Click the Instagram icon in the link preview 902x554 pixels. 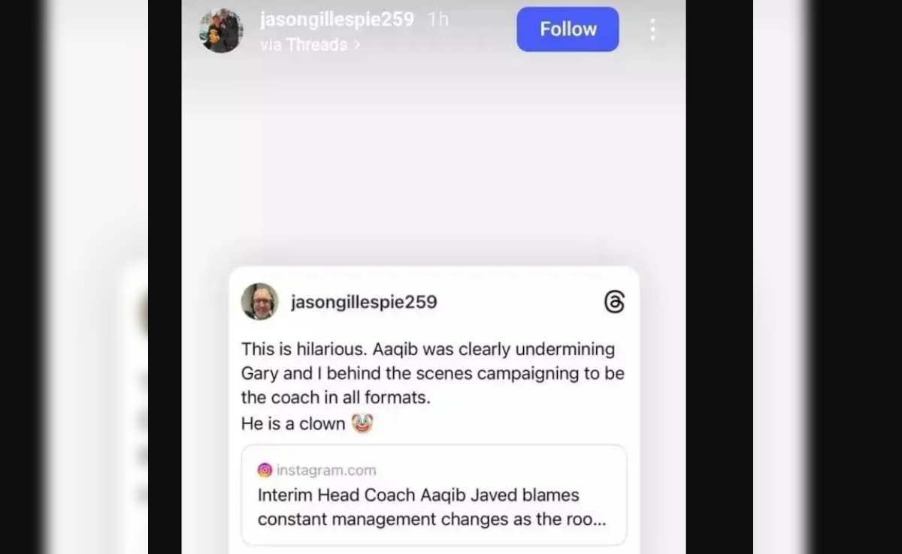[x=265, y=470]
